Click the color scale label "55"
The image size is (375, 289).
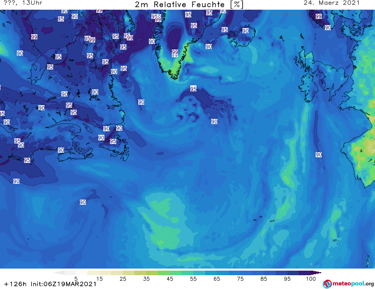(193, 279)
